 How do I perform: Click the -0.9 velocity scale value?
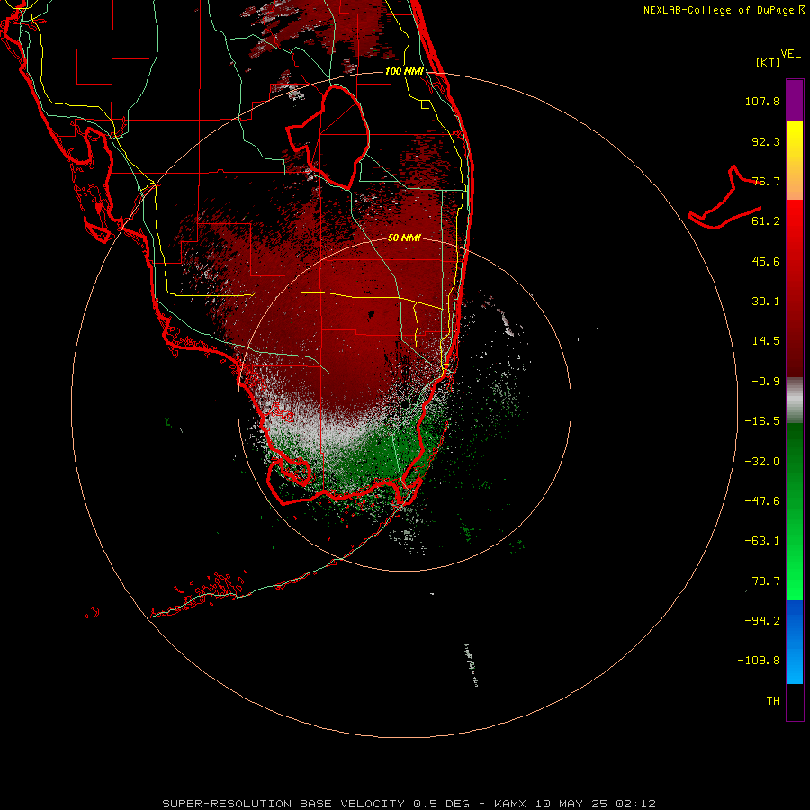click(766, 382)
